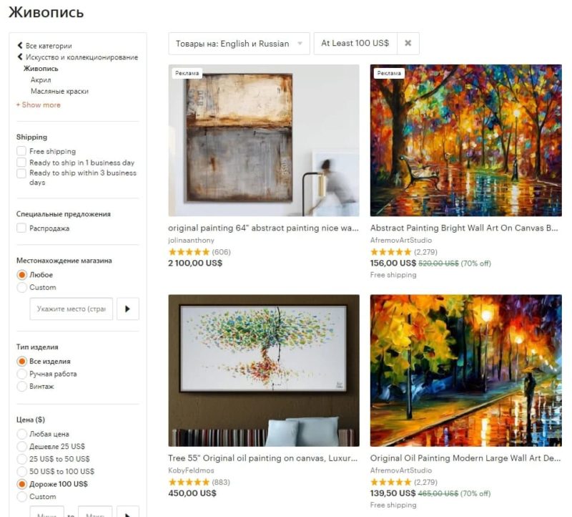The width and height of the screenshot is (572, 517).
Task: Click the back chevron beside Все категории
Action: pos(20,46)
